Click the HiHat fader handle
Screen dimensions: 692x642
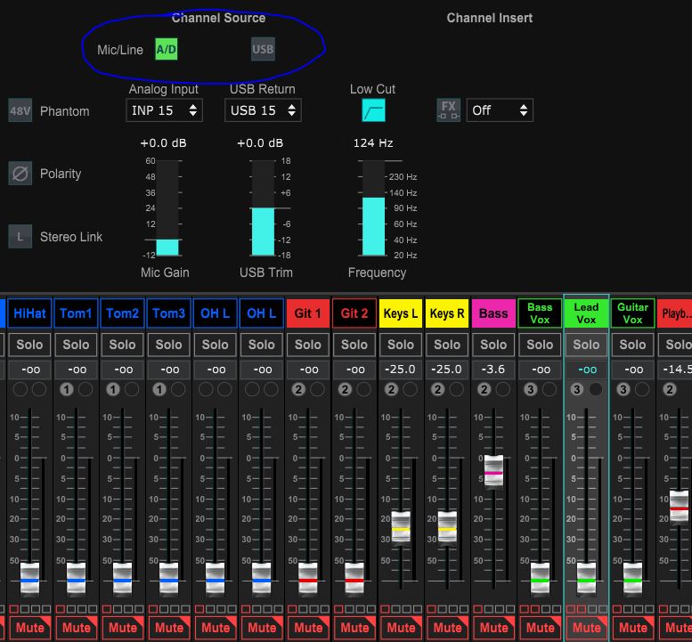(x=29, y=579)
